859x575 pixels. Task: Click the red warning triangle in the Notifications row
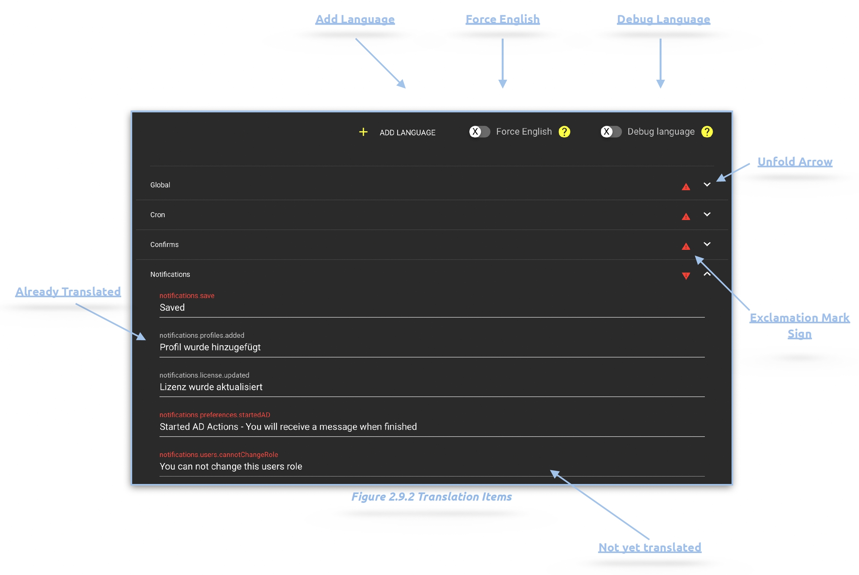tap(685, 276)
